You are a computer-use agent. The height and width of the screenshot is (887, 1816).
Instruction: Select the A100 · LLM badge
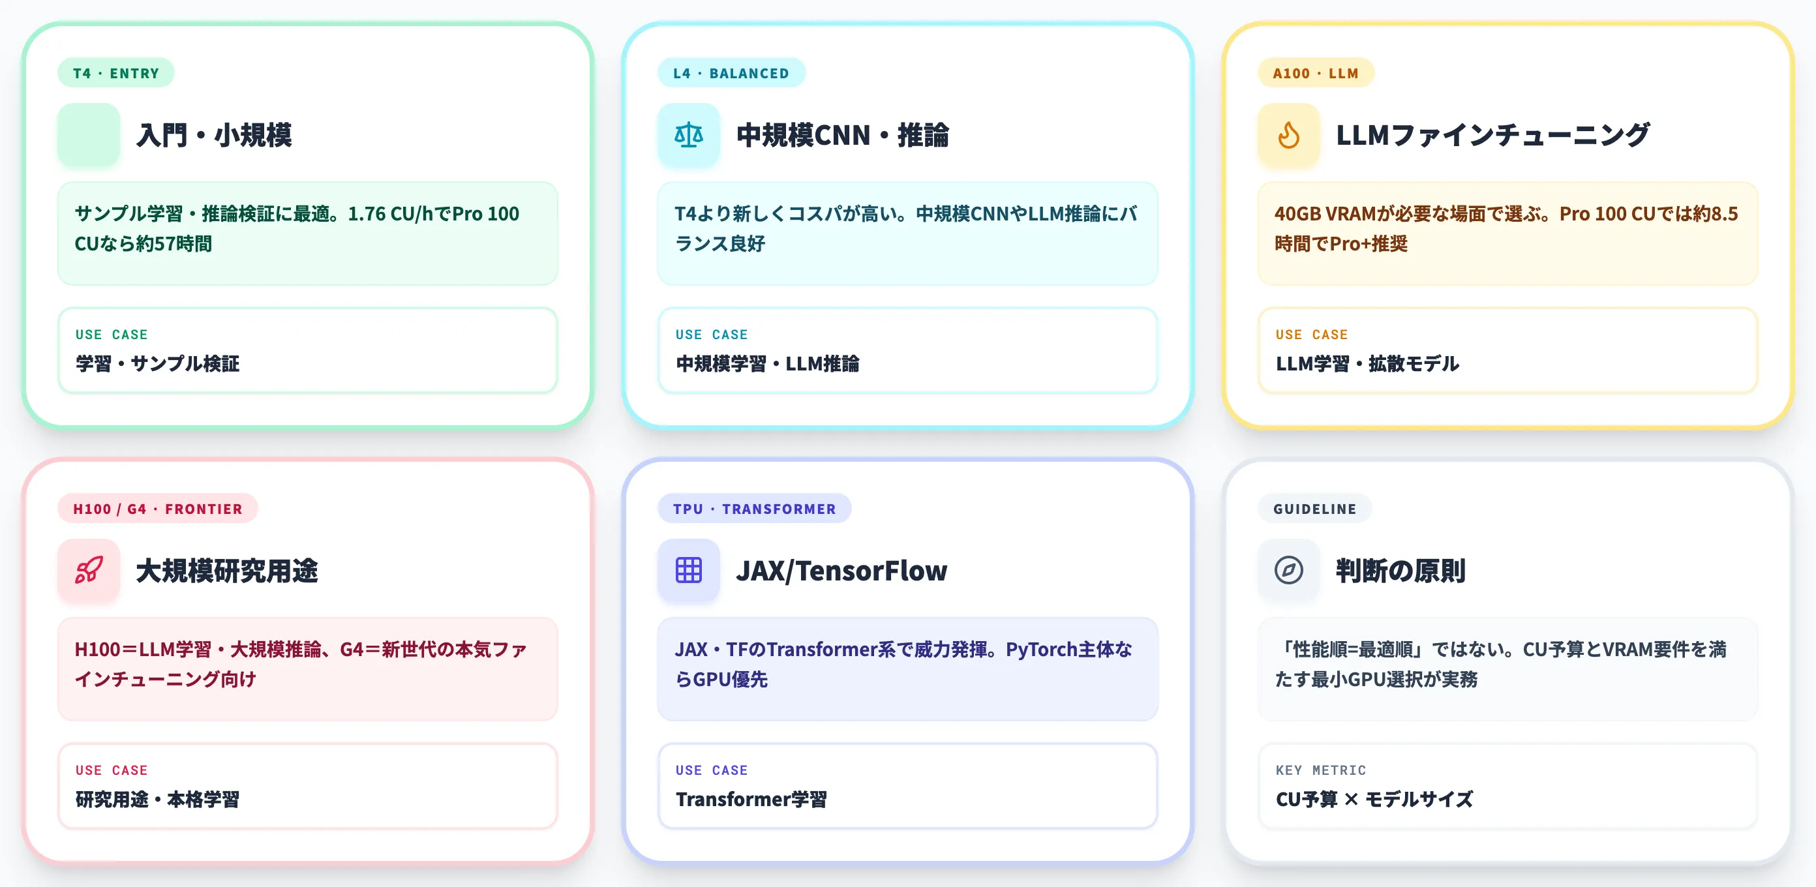1316,72
